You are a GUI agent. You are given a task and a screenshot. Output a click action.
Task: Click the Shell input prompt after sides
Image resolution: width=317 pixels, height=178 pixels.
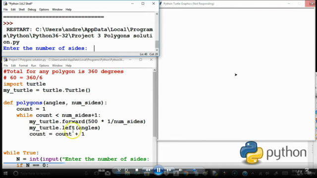(x=94, y=48)
